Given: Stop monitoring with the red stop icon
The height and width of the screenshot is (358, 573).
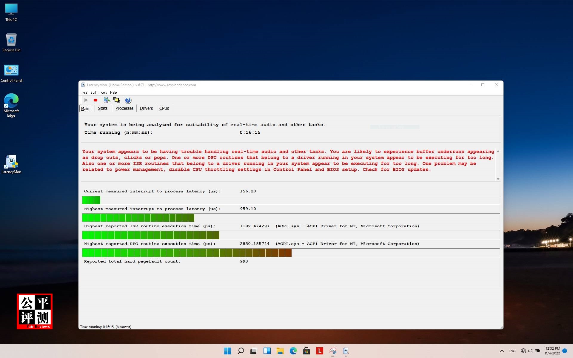Looking at the screenshot, I should (x=95, y=100).
